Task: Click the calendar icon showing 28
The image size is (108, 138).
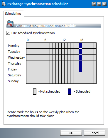Action: click(x=10, y=24)
